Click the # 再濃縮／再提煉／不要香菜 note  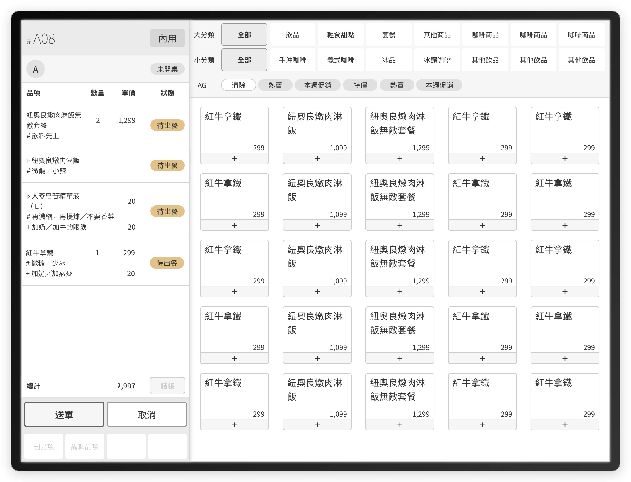click(70, 217)
